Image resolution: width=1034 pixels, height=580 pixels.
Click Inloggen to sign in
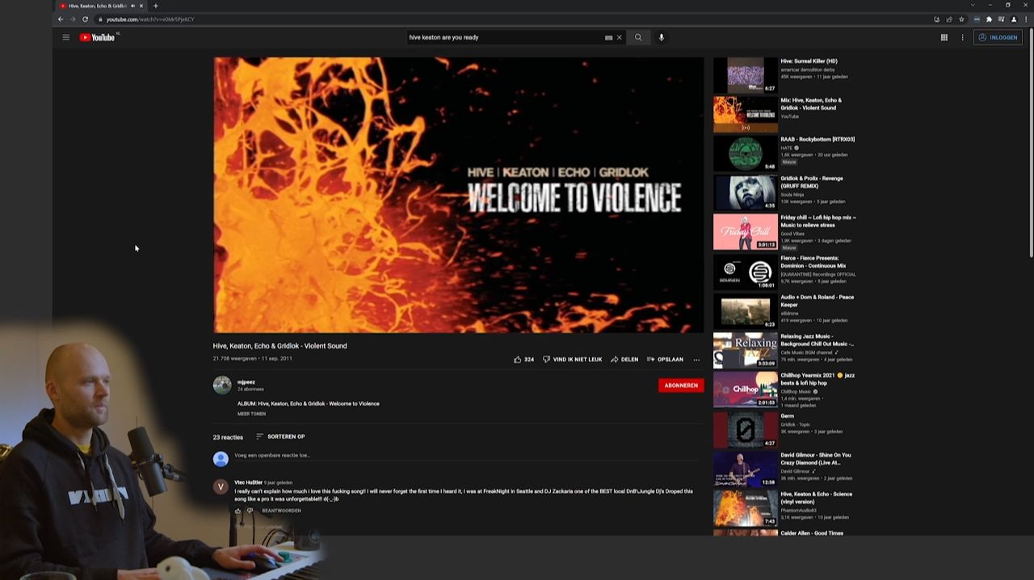[x=998, y=37]
